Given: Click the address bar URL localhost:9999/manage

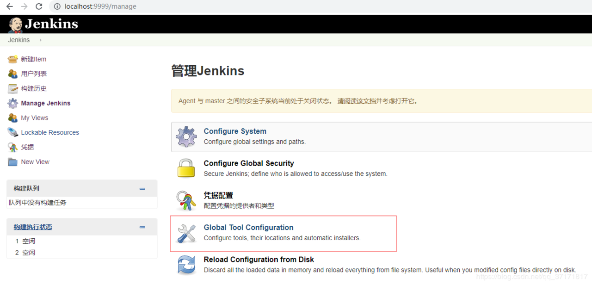Looking at the screenshot, I should click(100, 6).
